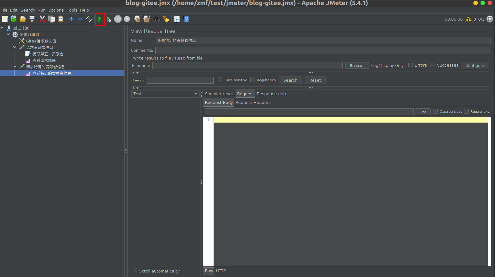Collapse the 请求特定的贡献者信息 node arrow

pyautogui.click(x=15, y=67)
